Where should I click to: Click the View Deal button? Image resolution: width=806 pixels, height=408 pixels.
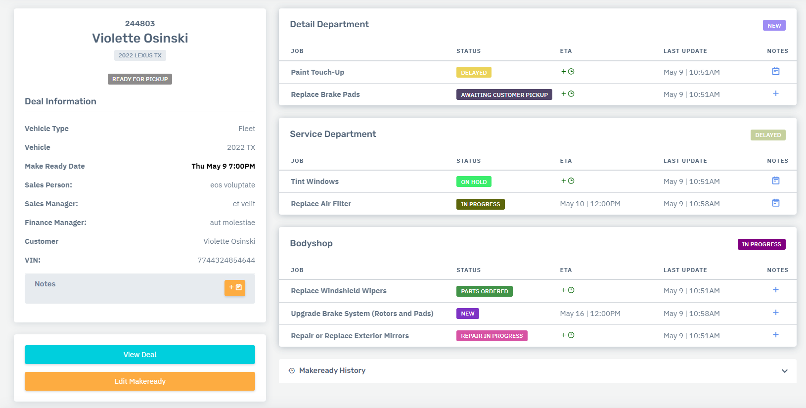[x=140, y=355]
